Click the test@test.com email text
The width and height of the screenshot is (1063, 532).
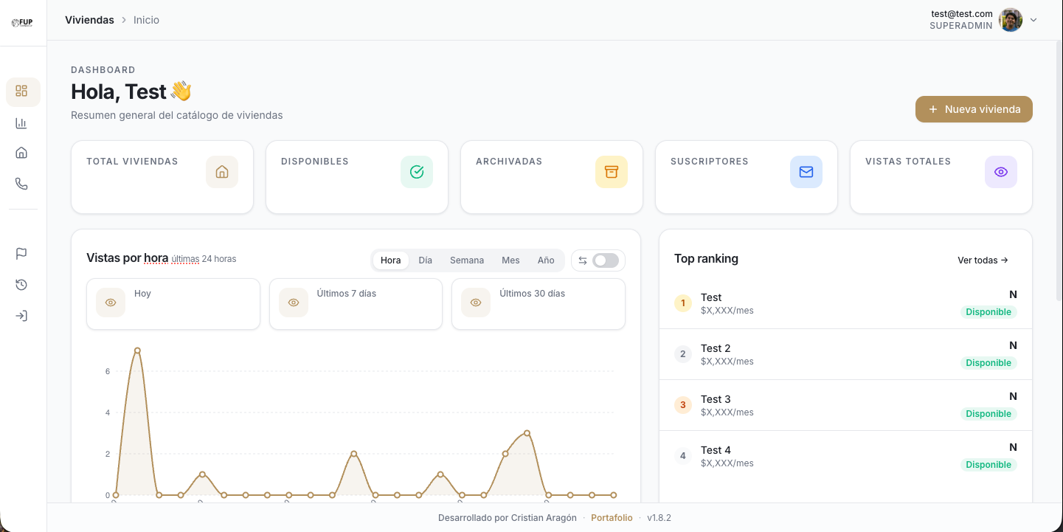[x=962, y=14]
